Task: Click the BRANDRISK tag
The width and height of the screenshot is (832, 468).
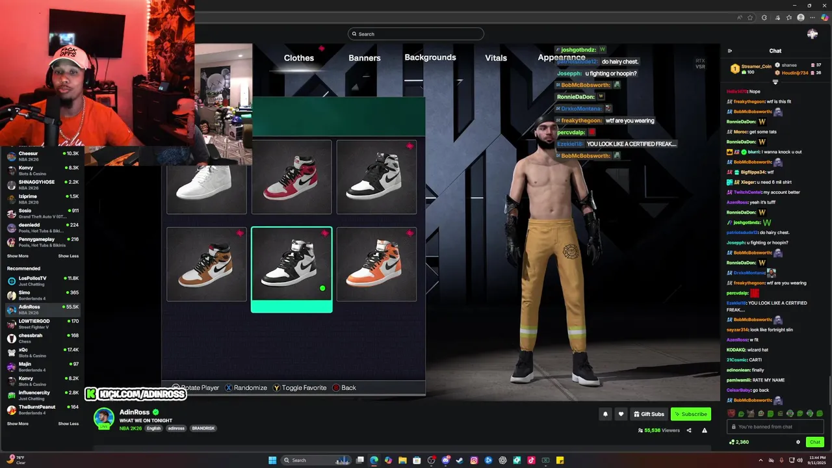Action: (203, 428)
